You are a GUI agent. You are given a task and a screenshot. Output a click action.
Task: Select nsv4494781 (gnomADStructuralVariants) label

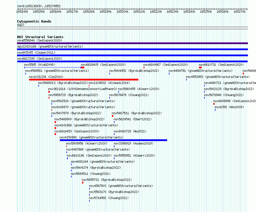(x=200, y=71)
